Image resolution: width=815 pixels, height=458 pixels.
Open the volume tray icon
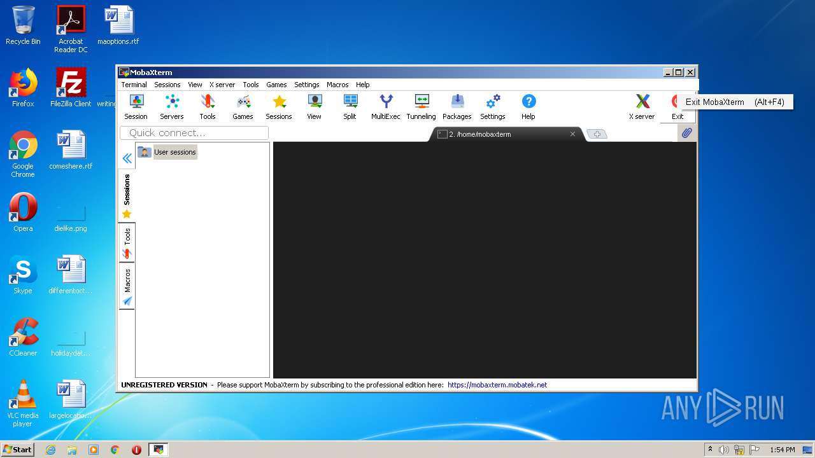point(724,450)
